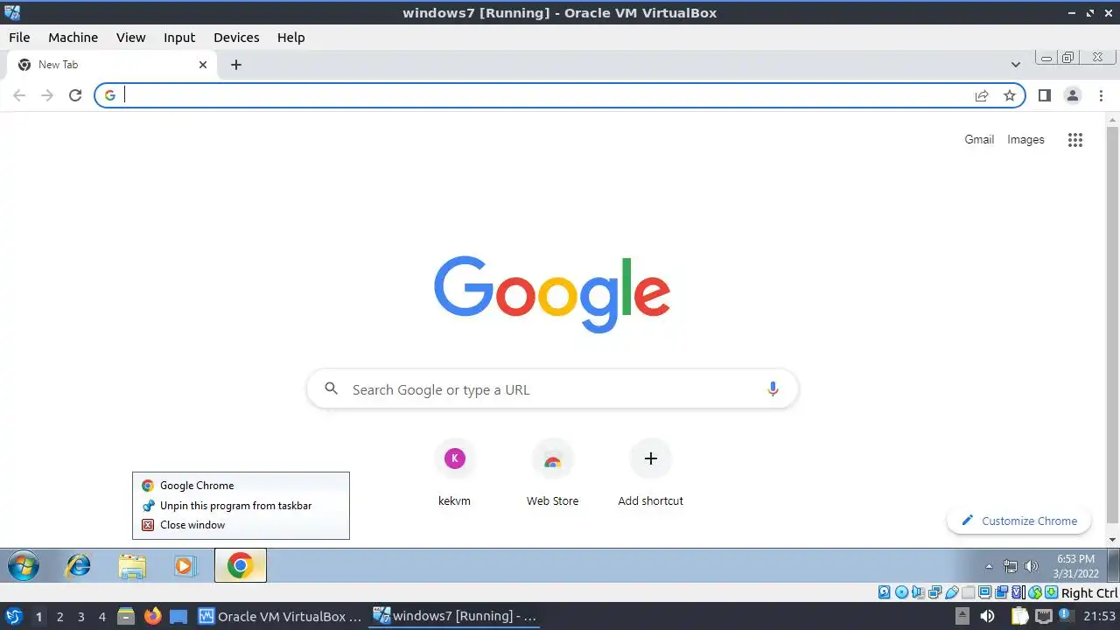Viewport: 1120px width, 630px height.
Task: Click VirtualBox optical disc status icon
Action: point(901,592)
